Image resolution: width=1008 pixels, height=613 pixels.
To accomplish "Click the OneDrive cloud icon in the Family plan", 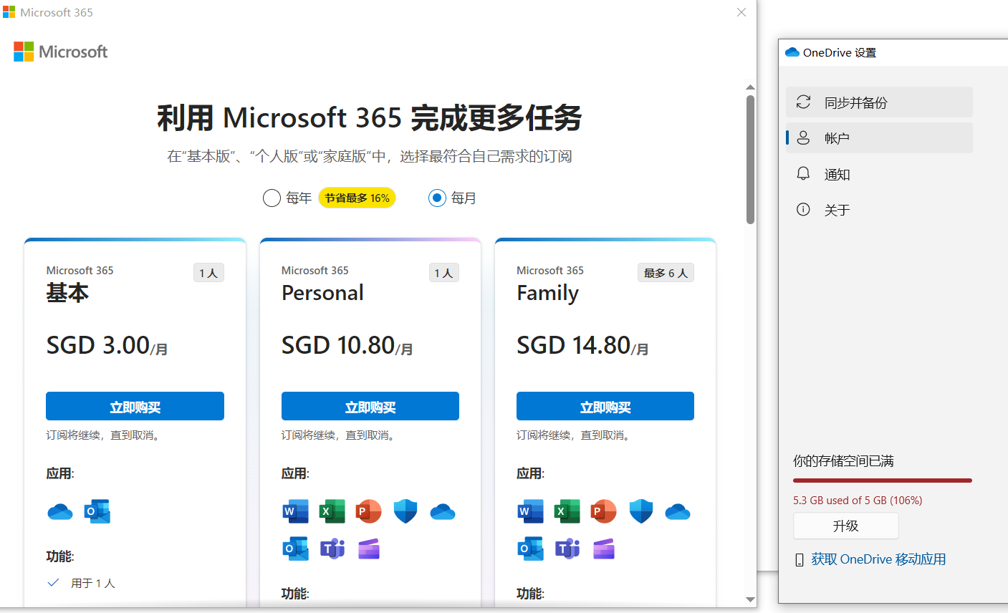I will [678, 512].
